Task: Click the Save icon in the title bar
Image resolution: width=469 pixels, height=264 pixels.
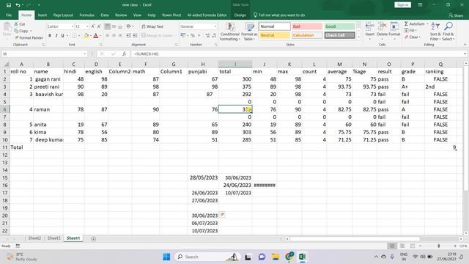Action: pos(9,5)
